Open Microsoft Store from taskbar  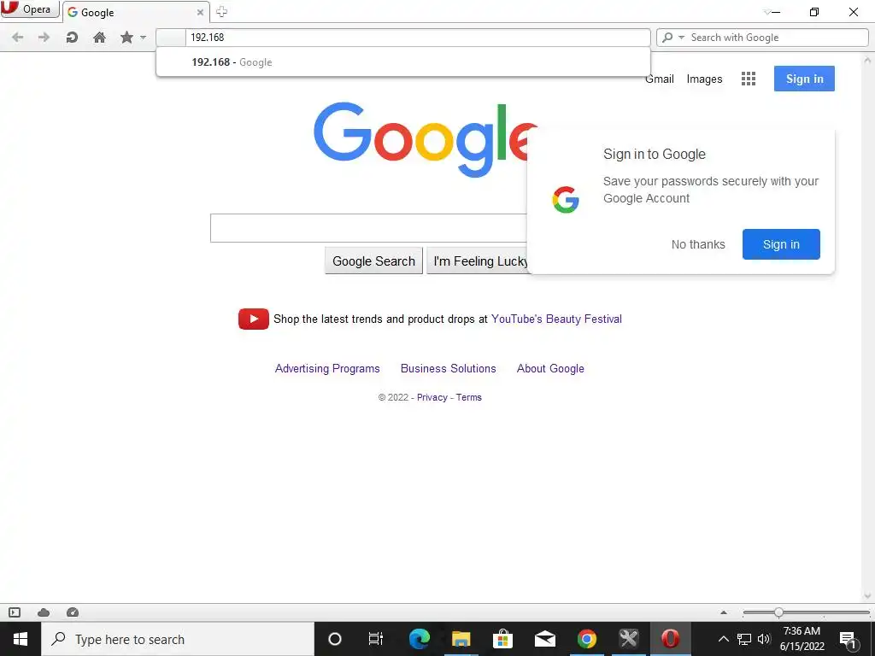coord(502,639)
